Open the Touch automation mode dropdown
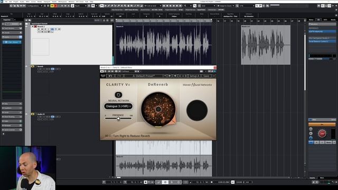The image size is (338, 190). click(x=81, y=6)
